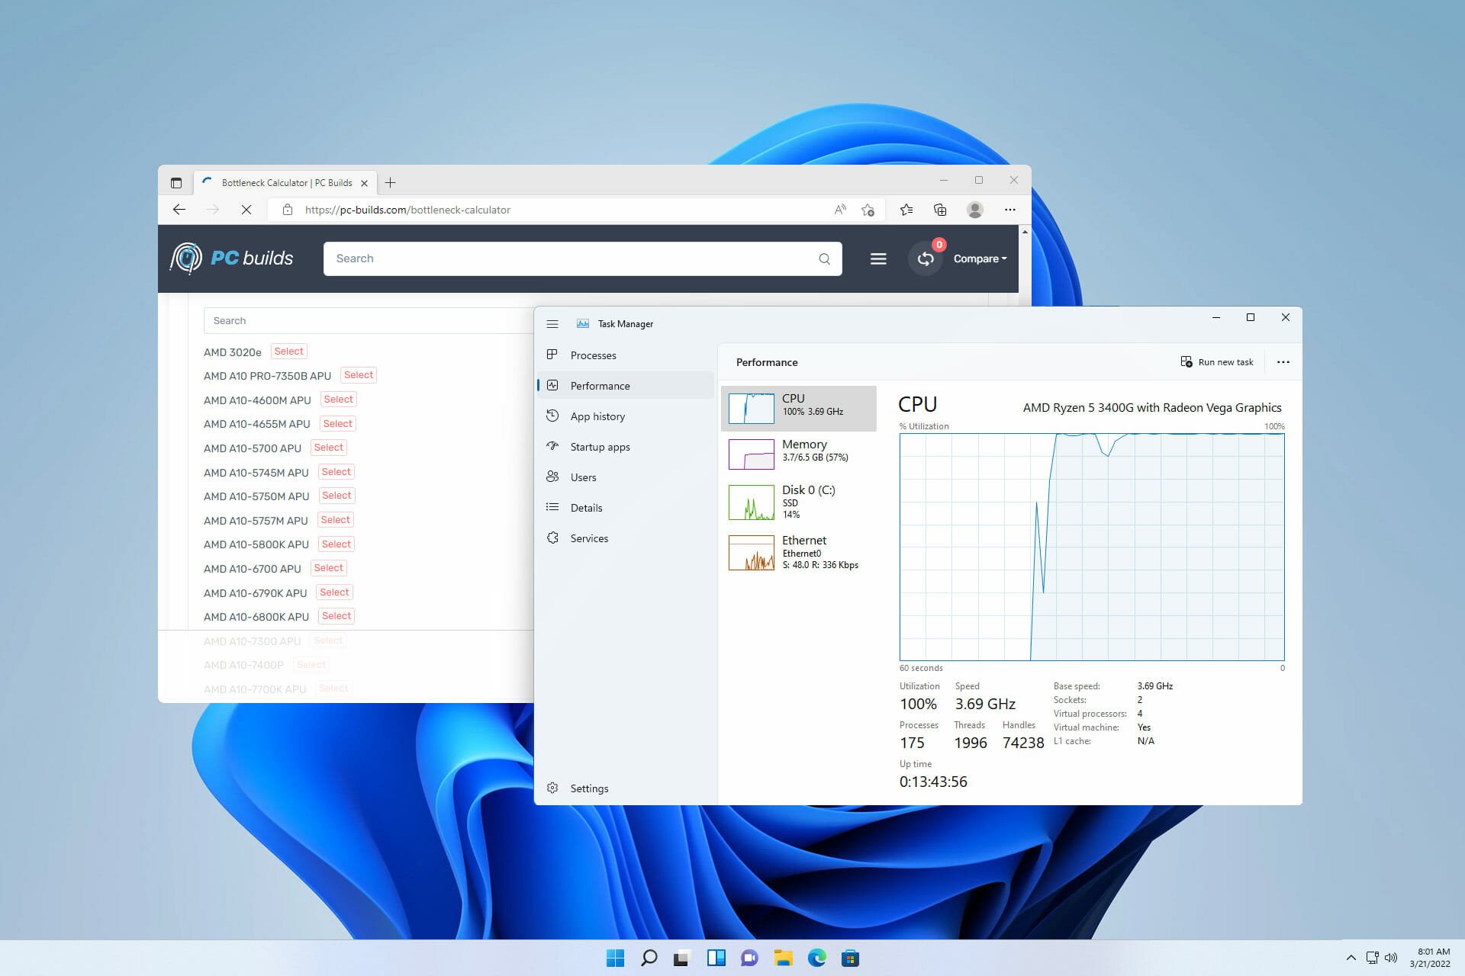The height and width of the screenshot is (976, 1465).
Task: Expand the Performance tab in Task Manager
Action: click(600, 386)
